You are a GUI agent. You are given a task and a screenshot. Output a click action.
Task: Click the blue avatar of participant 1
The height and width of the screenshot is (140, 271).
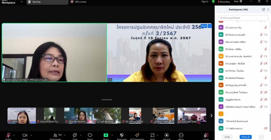[221, 121]
